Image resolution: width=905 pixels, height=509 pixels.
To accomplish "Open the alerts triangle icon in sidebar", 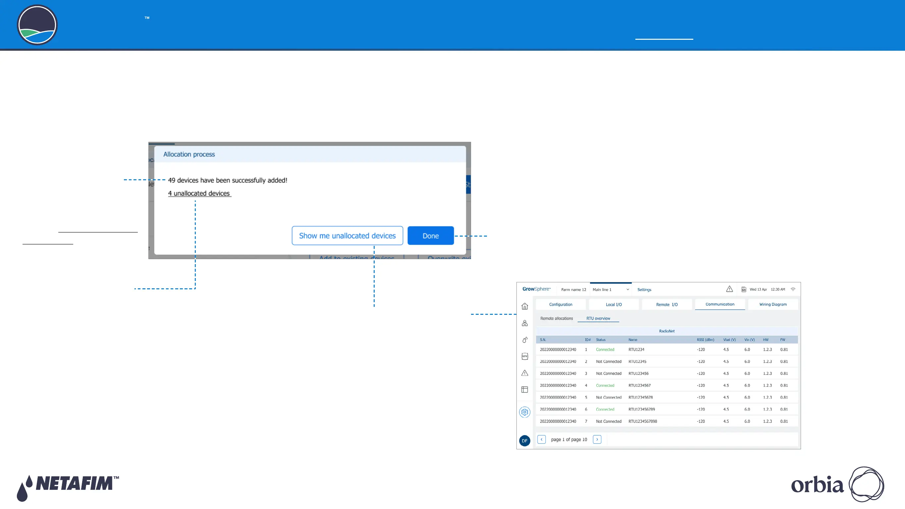I will (x=524, y=373).
